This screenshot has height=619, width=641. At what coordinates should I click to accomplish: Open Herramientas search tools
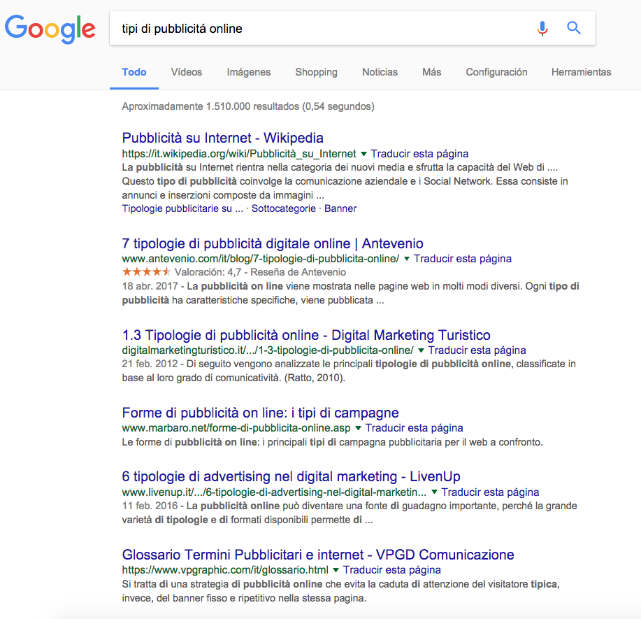click(582, 72)
